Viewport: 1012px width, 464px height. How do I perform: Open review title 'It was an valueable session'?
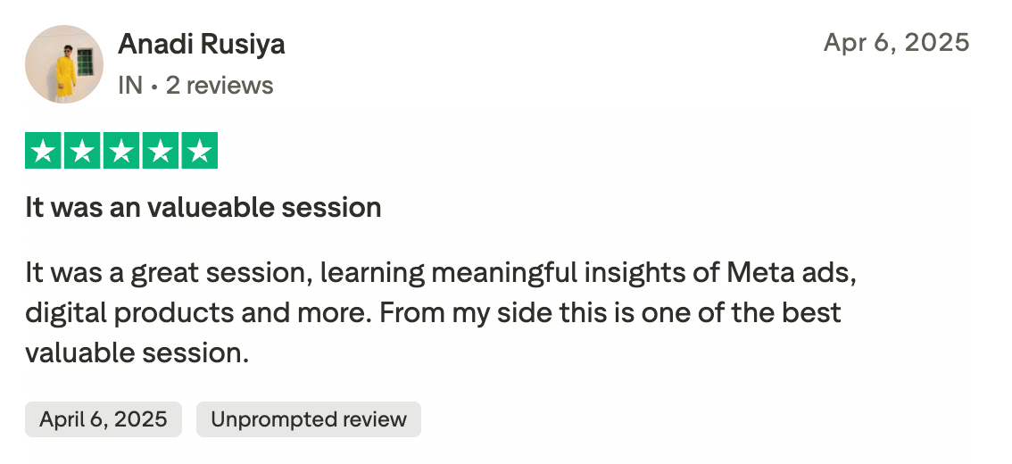[x=203, y=208]
